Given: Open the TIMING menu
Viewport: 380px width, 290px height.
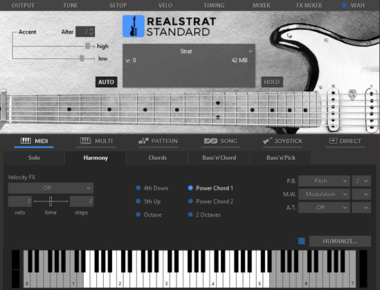Looking at the screenshot, I should (x=214, y=6).
